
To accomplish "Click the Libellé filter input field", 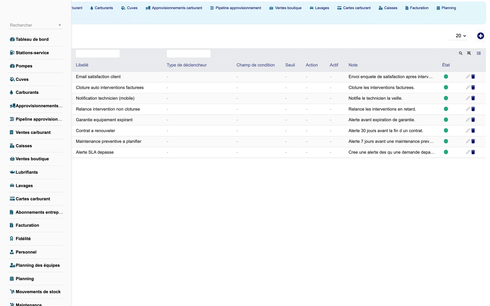I will (x=98, y=54).
